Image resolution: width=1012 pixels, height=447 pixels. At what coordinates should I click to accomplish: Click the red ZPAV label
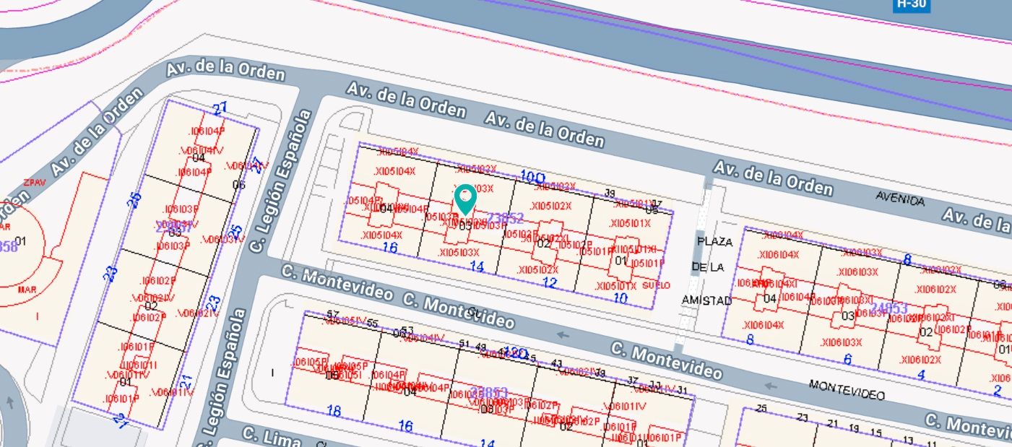(35, 183)
